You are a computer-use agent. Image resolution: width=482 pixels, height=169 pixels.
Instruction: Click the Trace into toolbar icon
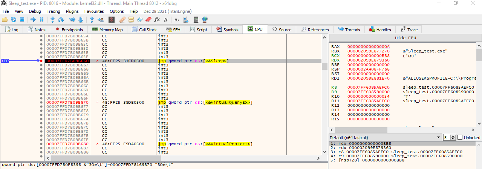tap(72, 19)
